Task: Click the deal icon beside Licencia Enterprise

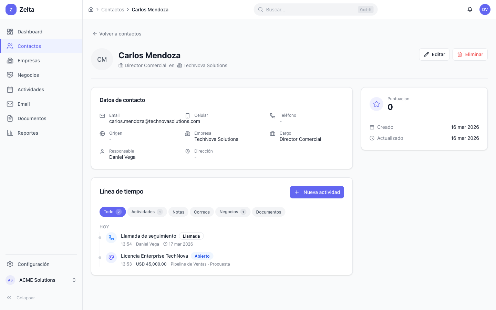Action: (x=111, y=258)
